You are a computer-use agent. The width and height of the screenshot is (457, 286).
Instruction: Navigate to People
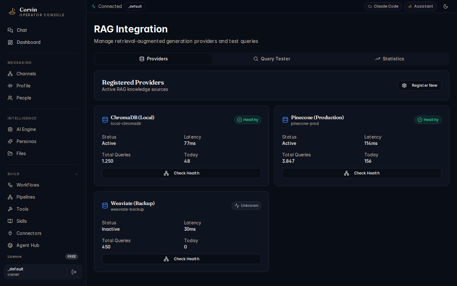(x=43, y=98)
